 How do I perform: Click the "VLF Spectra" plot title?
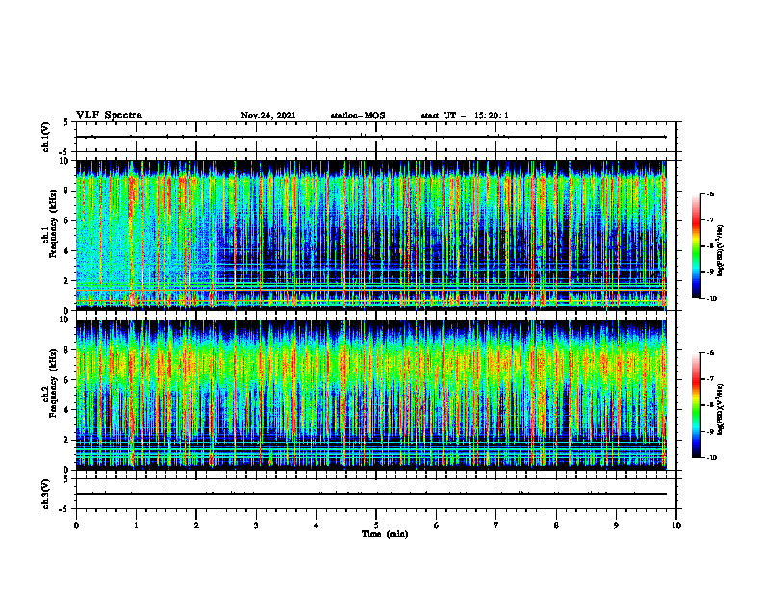[x=109, y=115]
